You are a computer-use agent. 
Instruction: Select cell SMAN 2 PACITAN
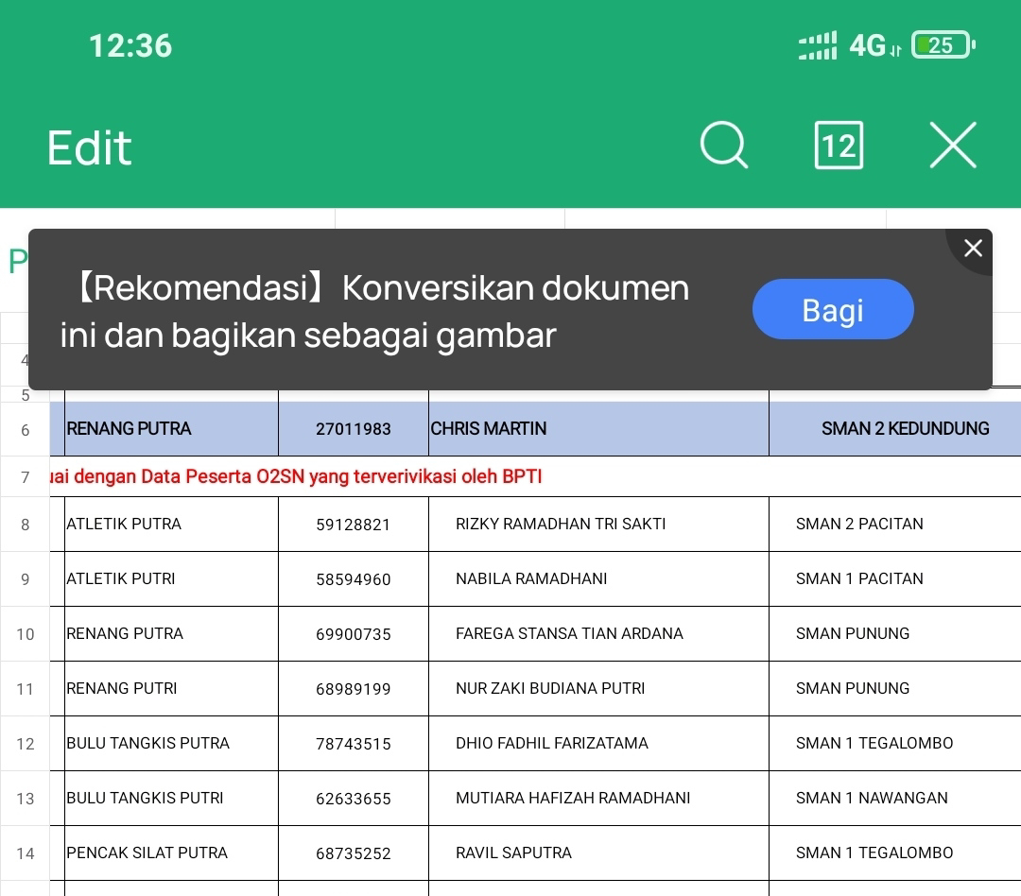[x=895, y=525]
